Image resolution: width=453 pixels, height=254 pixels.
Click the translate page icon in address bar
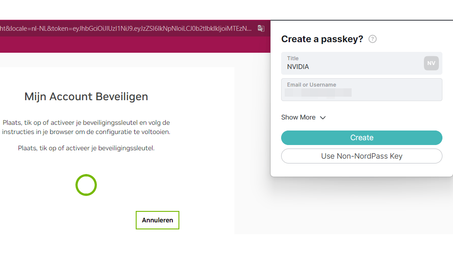261,29
